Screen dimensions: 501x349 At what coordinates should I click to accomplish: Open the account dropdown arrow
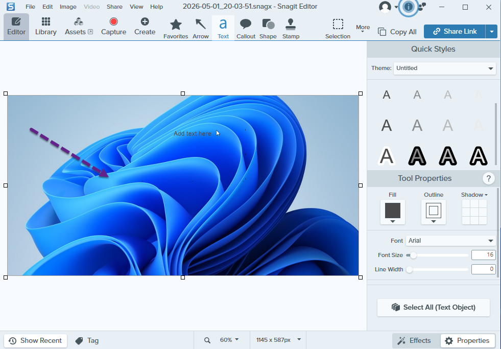396,7
